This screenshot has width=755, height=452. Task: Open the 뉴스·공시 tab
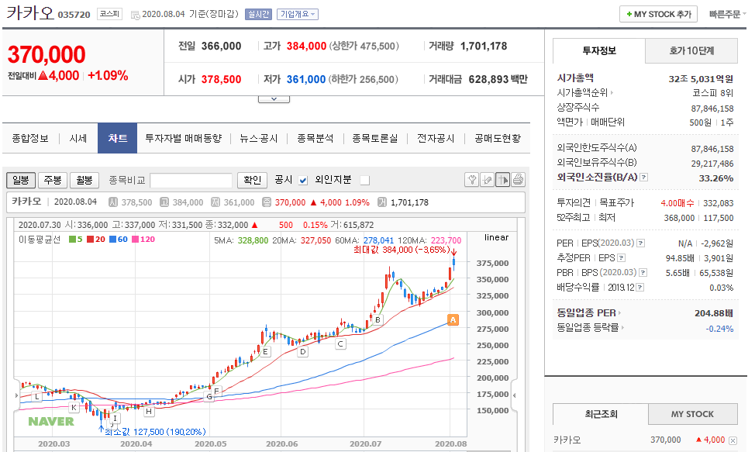(259, 139)
